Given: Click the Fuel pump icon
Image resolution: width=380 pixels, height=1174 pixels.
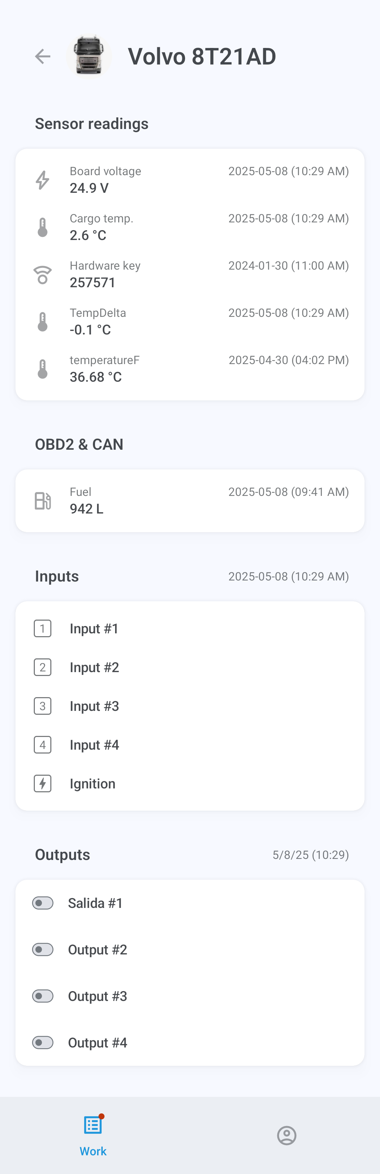Looking at the screenshot, I should click(43, 501).
